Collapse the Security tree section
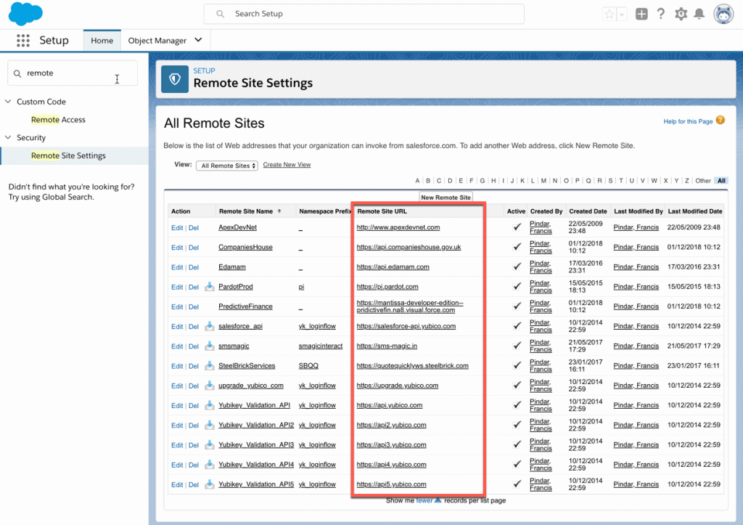Viewport: 743px width, 525px height. tap(8, 137)
